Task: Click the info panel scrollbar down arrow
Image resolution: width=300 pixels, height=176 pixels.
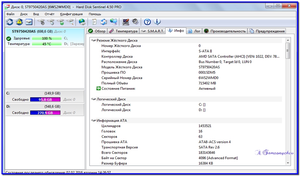Action: (x=288, y=163)
